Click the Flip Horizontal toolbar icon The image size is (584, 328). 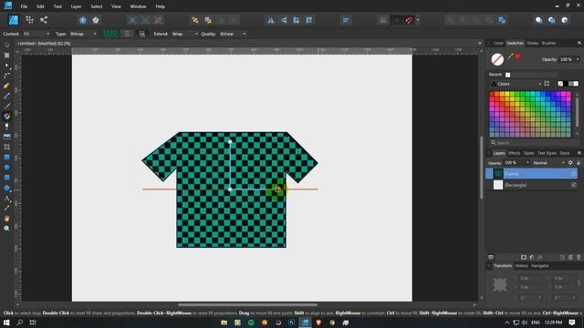[x=270, y=20]
